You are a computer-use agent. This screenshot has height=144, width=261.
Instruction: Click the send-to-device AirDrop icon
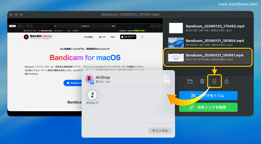pyautogui.click(x=214, y=81)
